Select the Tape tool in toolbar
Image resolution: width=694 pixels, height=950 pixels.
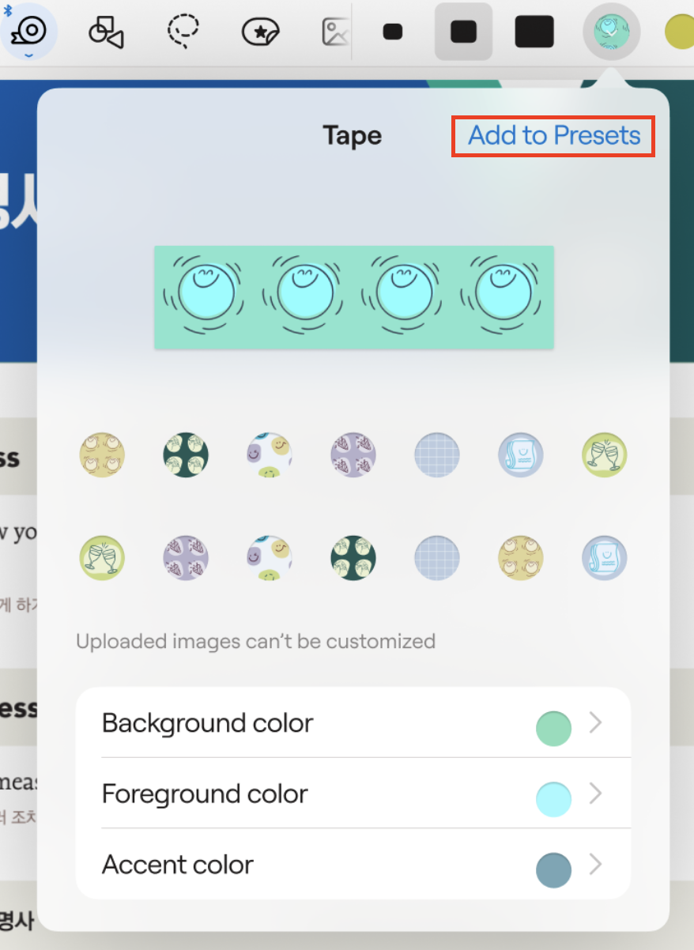tap(29, 32)
